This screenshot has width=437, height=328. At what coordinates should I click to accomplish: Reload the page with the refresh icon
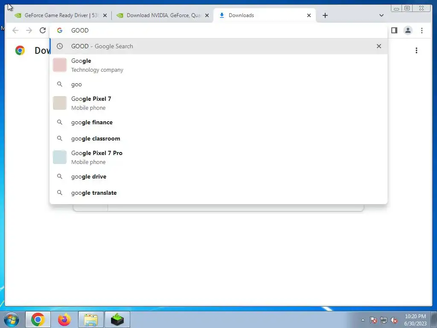(x=43, y=30)
